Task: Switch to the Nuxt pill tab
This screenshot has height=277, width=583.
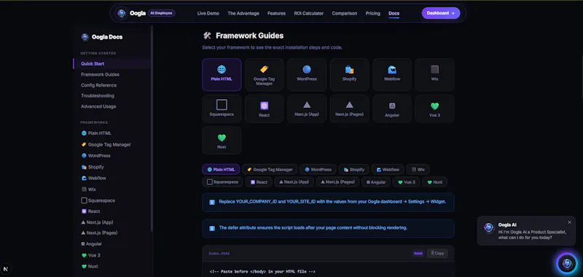Action: click(434, 182)
